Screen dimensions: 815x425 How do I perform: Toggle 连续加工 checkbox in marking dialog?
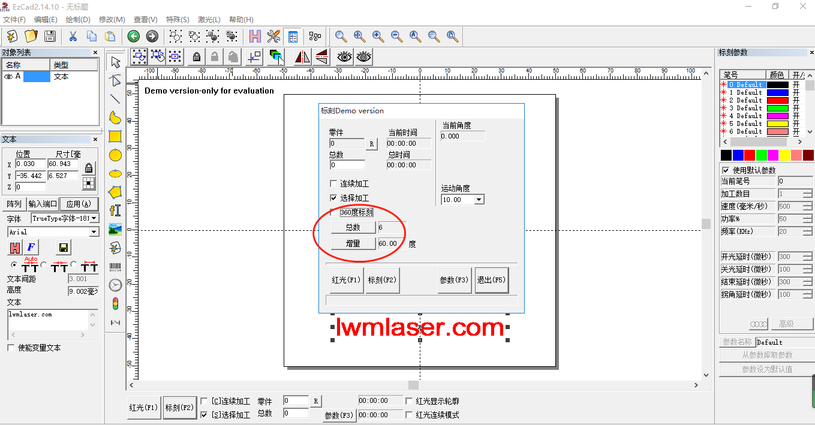(334, 184)
